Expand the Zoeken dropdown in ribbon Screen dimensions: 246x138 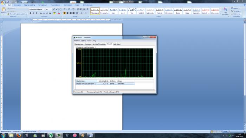pos(235,8)
